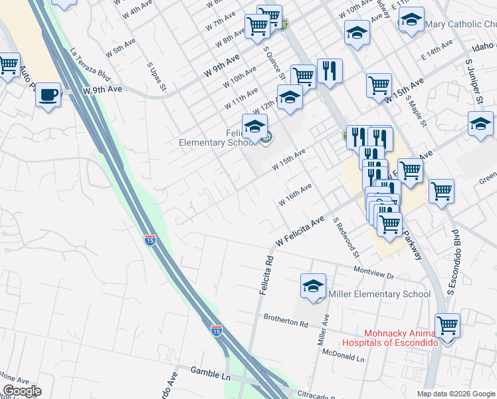497x399 pixels.
Task: Open the coffee cup marker on W 9th Ave
Action: [49, 96]
